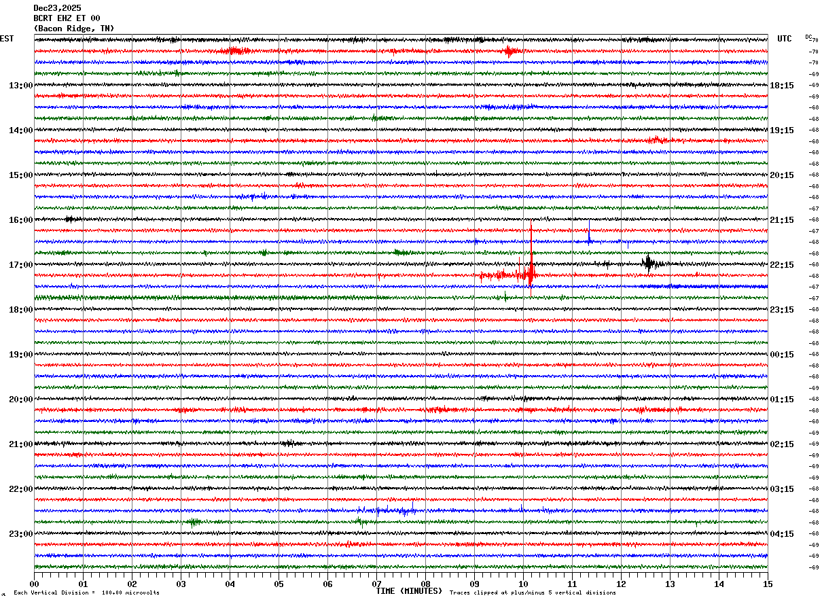822x602 pixels.
Task: Select the 13:00 EST row label
Action: pyautogui.click(x=21, y=86)
